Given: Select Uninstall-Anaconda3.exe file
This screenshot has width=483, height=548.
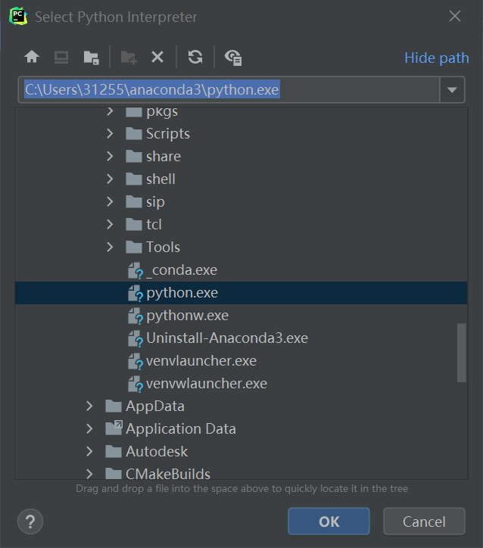Looking at the screenshot, I should tap(241, 338).
